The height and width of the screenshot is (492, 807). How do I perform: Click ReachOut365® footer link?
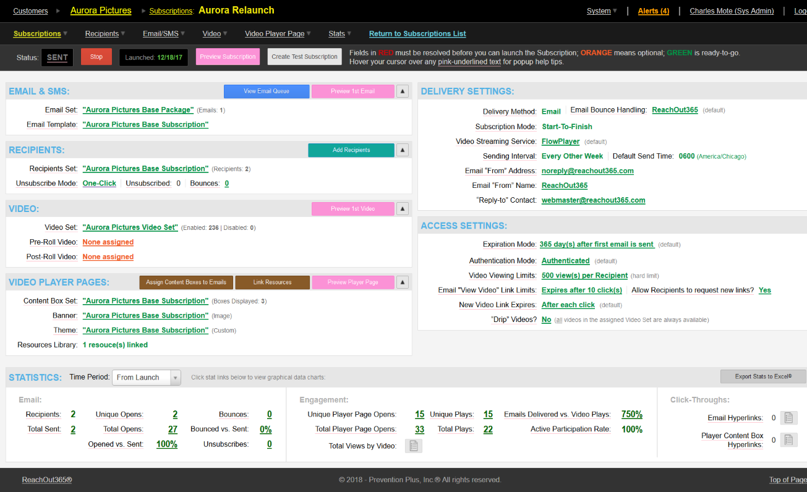(x=48, y=480)
